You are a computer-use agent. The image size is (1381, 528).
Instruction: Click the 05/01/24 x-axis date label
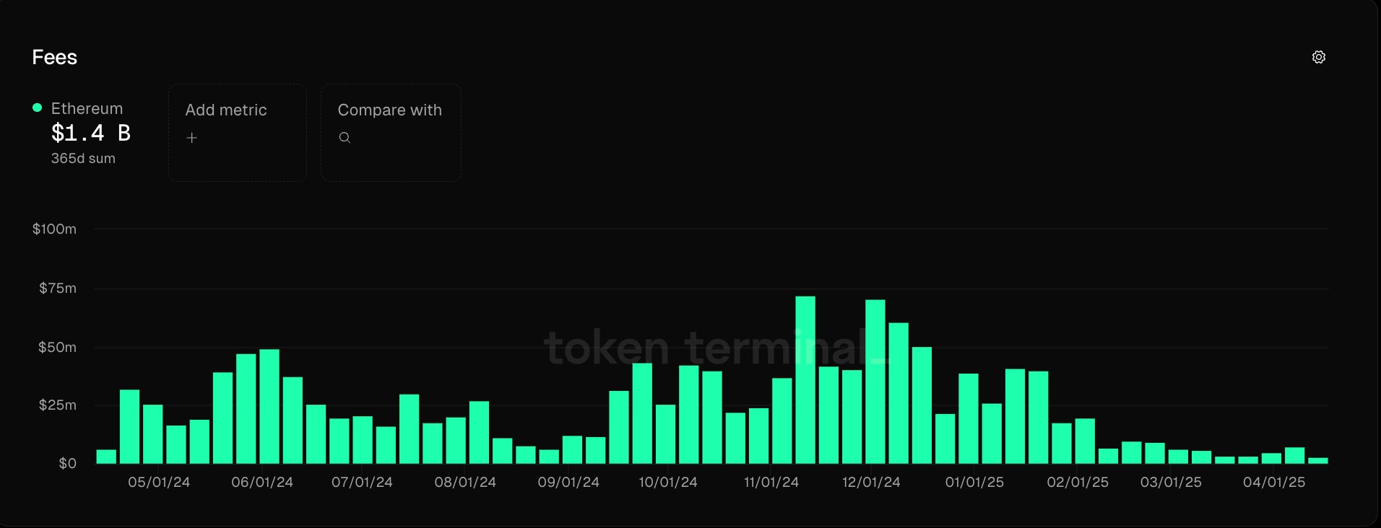tap(159, 482)
